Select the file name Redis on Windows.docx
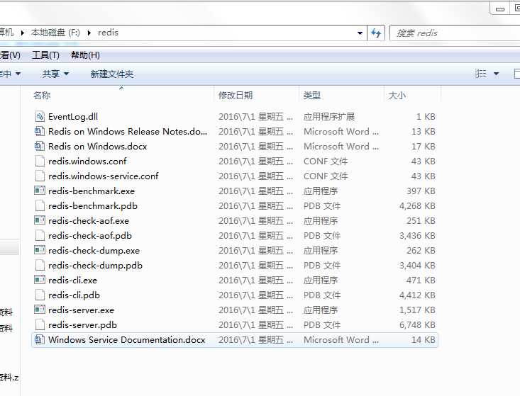The width and height of the screenshot is (520, 396). [x=97, y=146]
